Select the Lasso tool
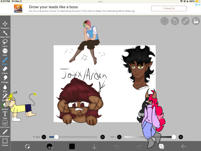The height and width of the screenshot is (151, 201). pyautogui.click(x=5, y=43)
